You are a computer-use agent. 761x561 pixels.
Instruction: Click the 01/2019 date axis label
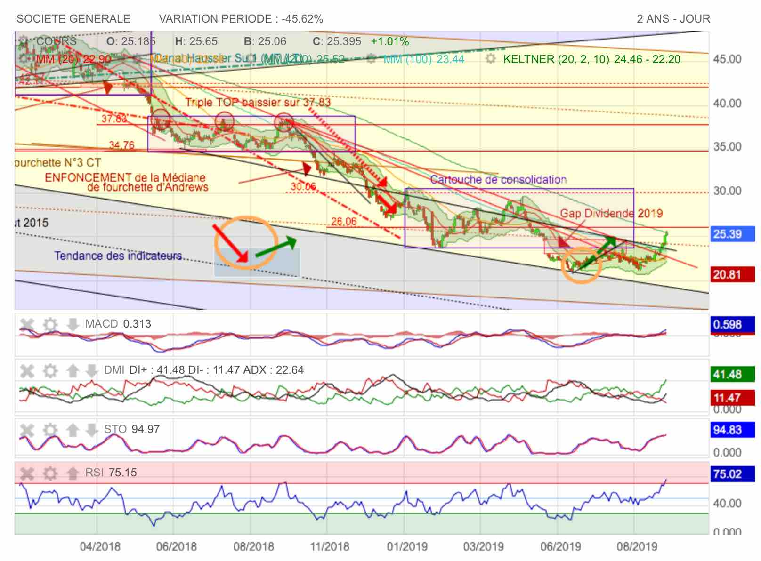point(407,547)
